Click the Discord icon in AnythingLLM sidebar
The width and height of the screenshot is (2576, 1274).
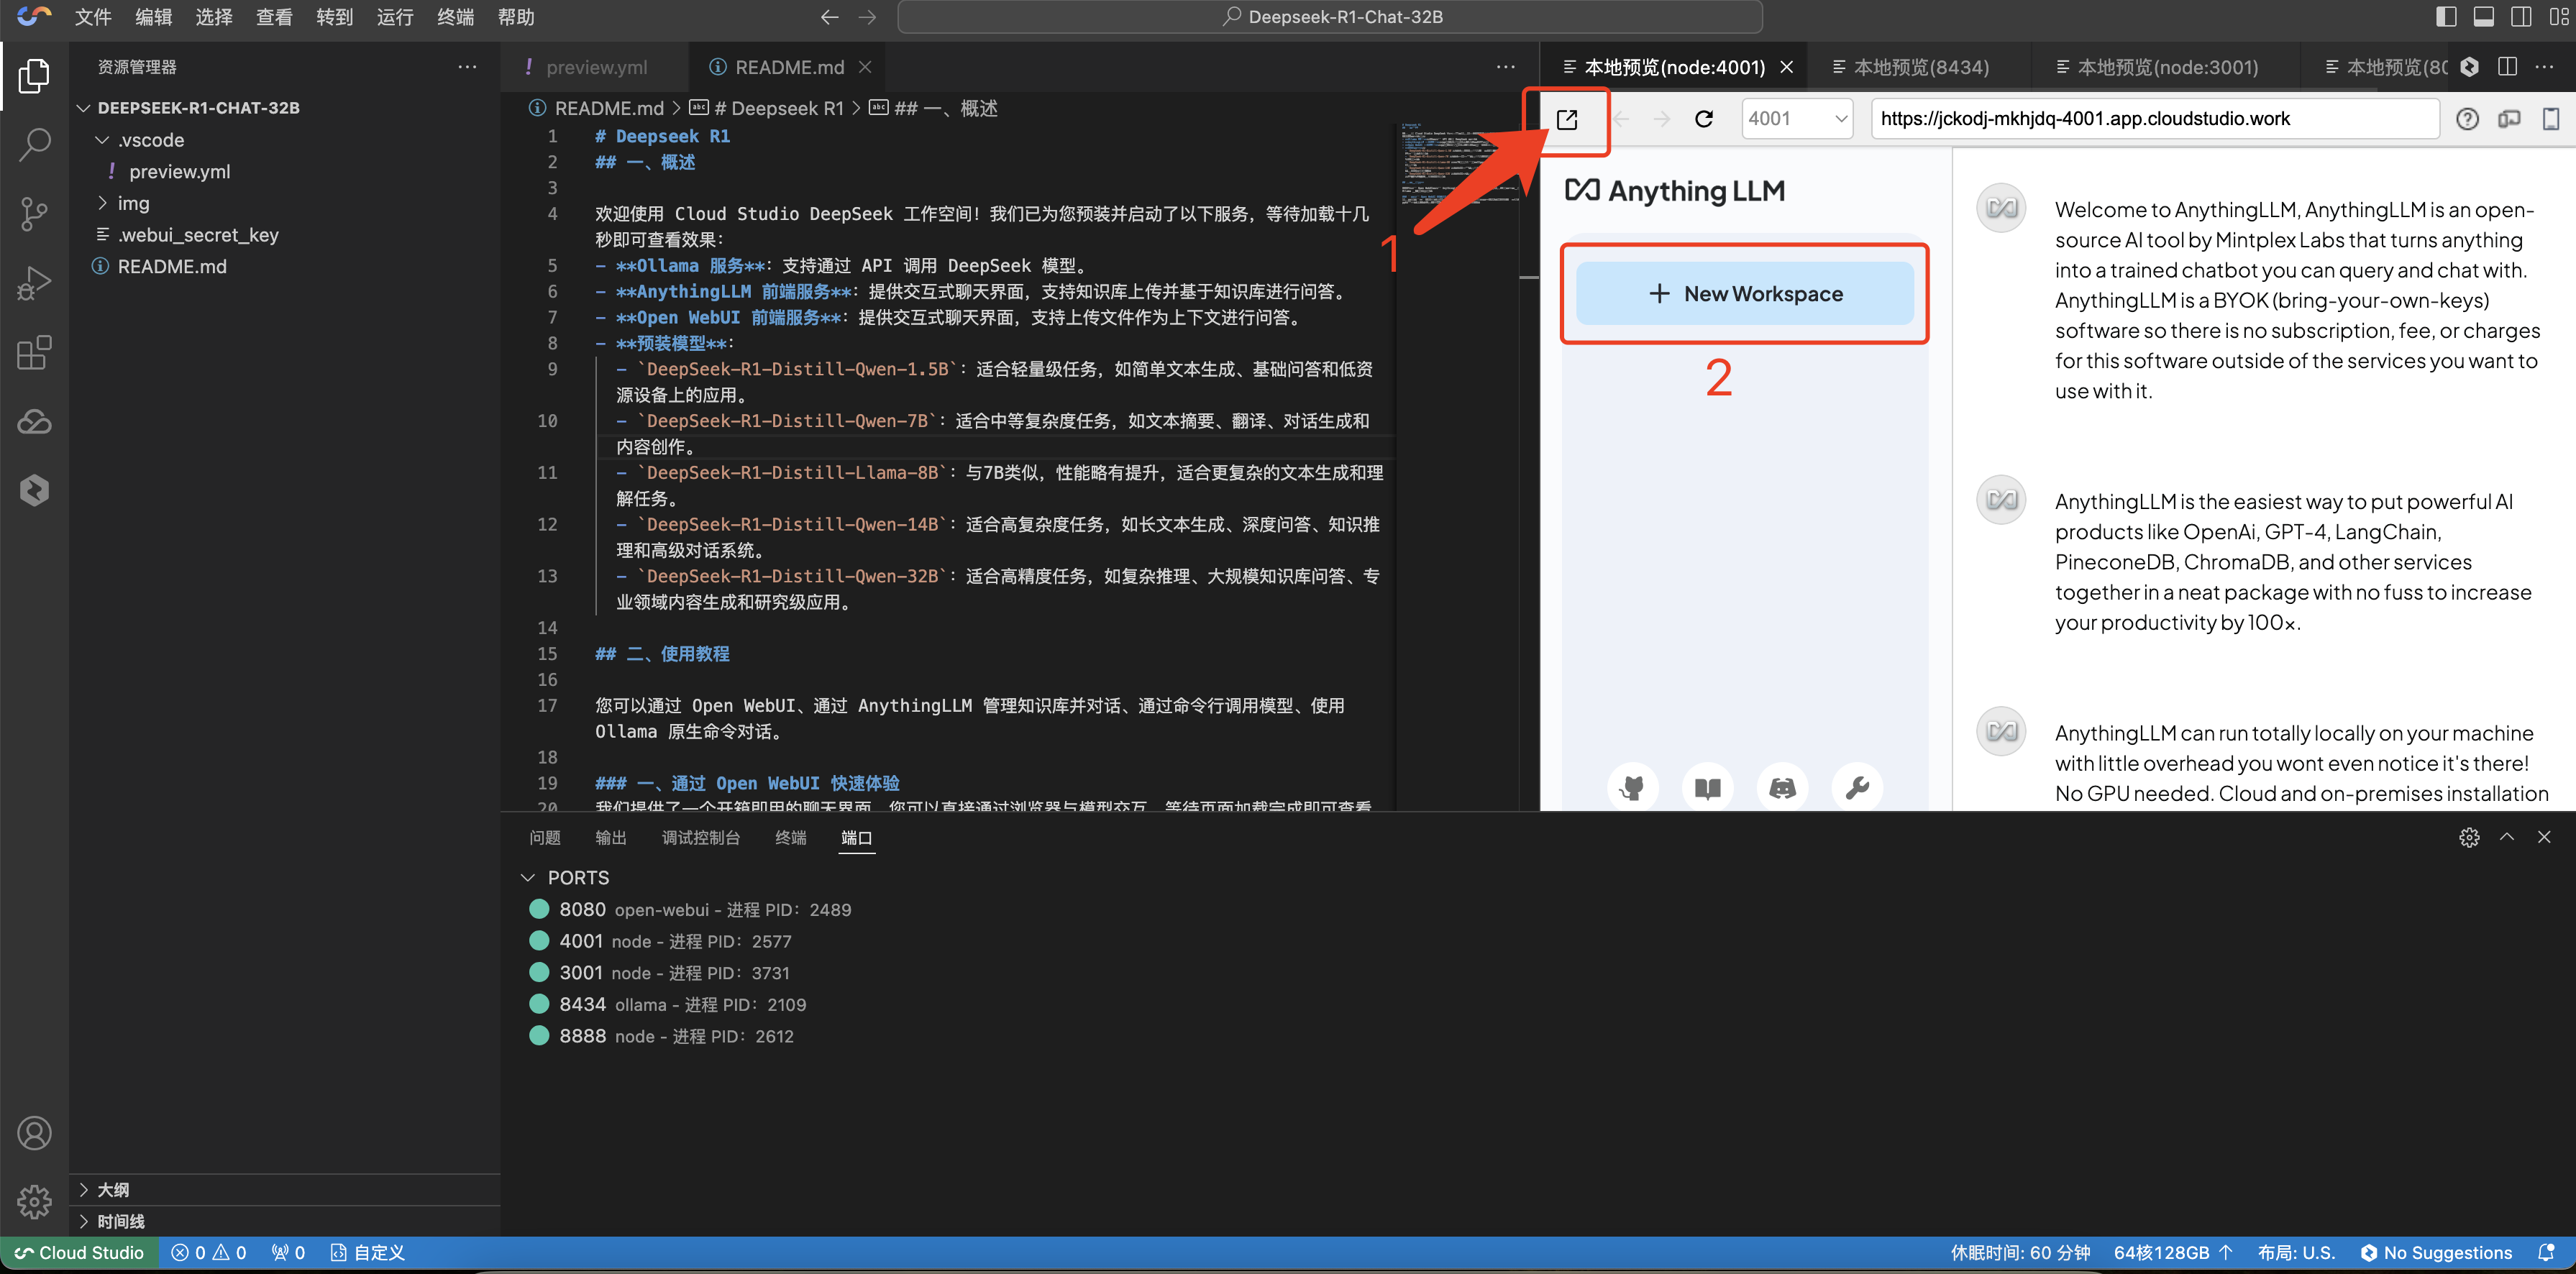pyautogui.click(x=1782, y=788)
